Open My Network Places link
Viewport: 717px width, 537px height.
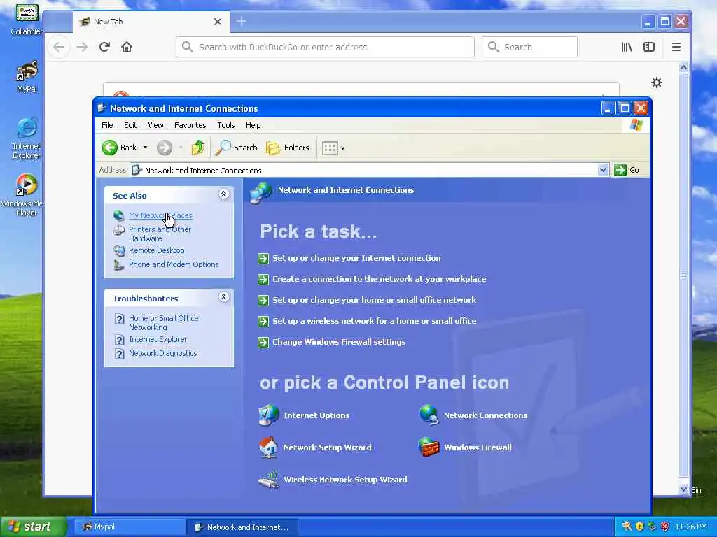160,215
